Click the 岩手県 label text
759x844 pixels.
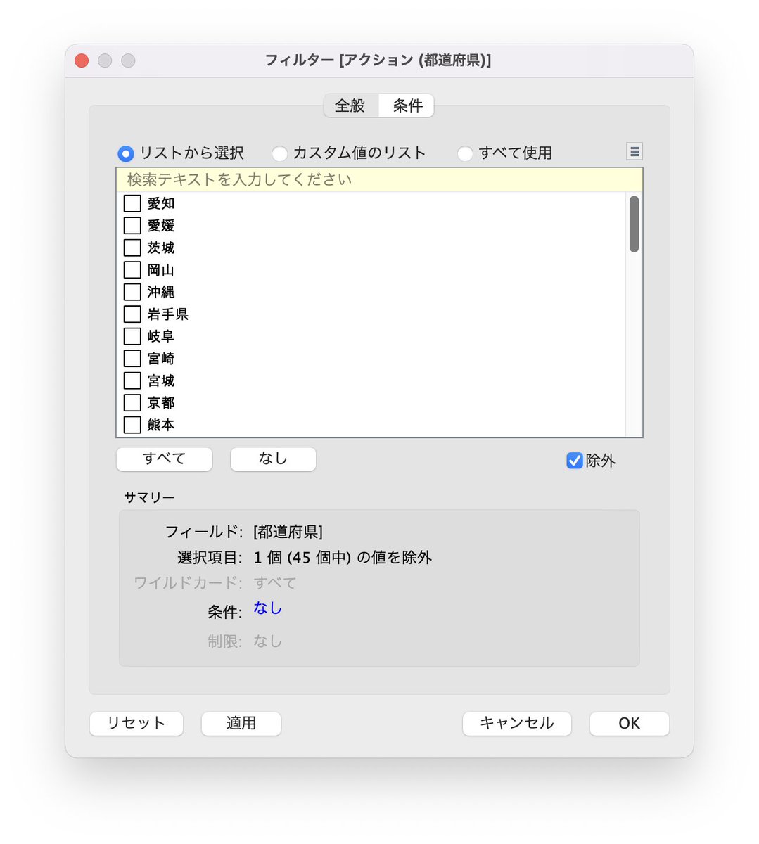click(x=168, y=314)
